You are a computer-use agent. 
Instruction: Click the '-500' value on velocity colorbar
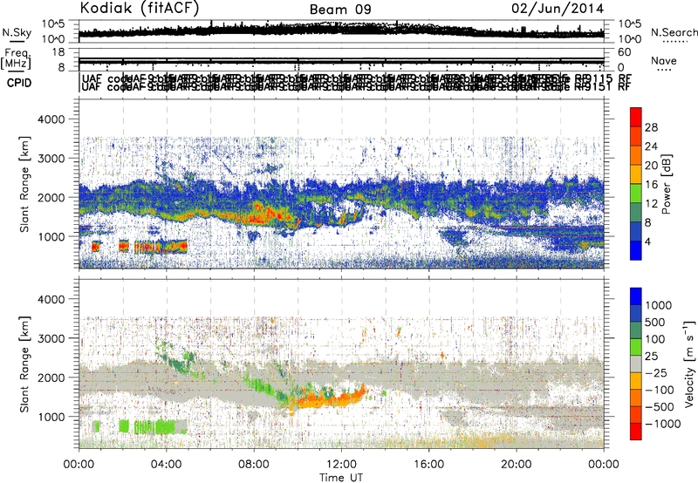(660, 406)
